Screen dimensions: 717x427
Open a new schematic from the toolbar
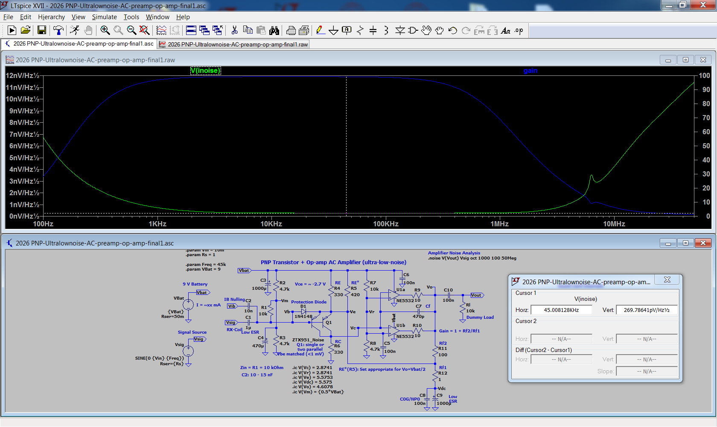(12, 30)
